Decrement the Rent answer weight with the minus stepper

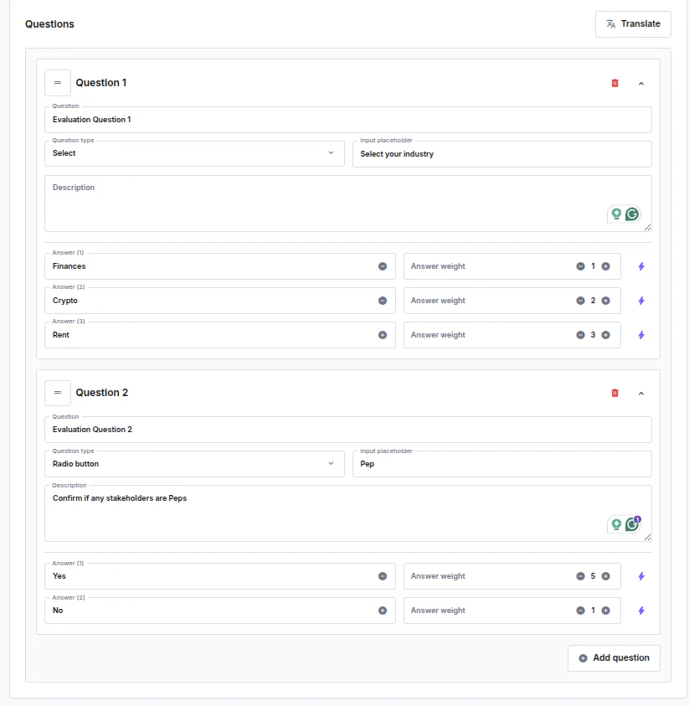pos(580,335)
